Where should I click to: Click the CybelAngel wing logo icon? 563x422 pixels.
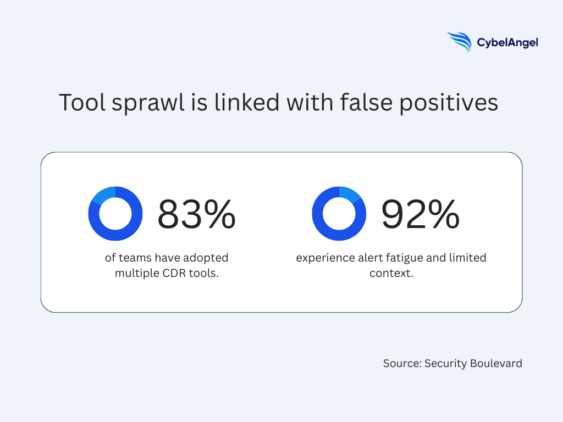(460, 42)
